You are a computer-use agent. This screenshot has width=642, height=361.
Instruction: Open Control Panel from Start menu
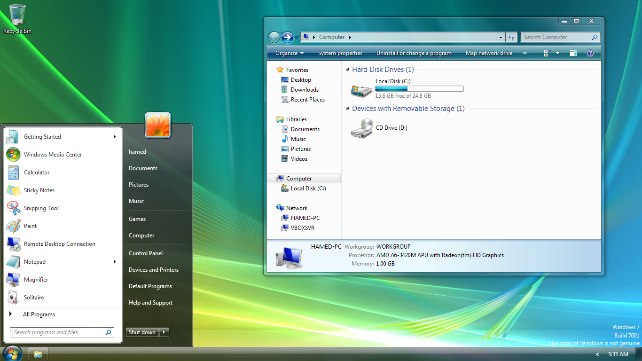tap(146, 253)
